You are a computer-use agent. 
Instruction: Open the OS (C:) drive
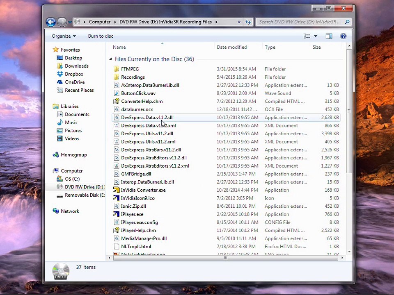72,179
